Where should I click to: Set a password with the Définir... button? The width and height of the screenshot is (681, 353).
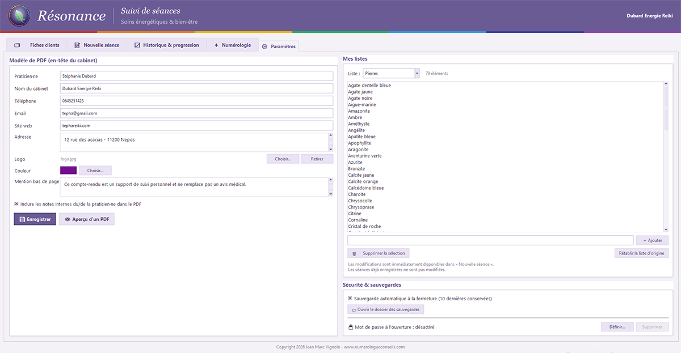617,327
